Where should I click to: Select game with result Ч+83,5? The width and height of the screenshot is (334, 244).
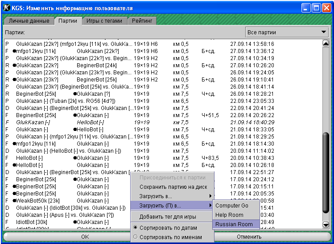[x=163, y=158]
